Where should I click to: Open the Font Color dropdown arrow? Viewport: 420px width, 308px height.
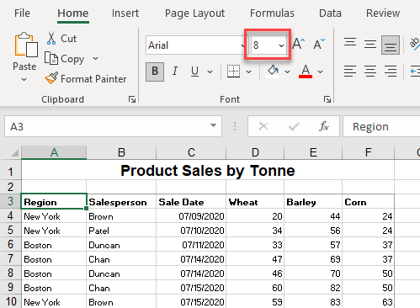321,72
